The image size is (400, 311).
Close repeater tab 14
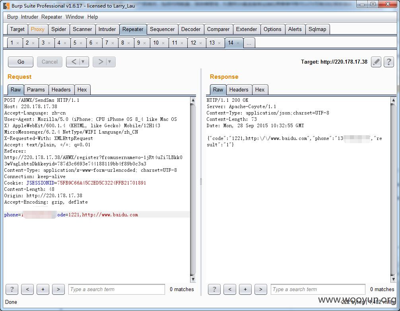238,43
